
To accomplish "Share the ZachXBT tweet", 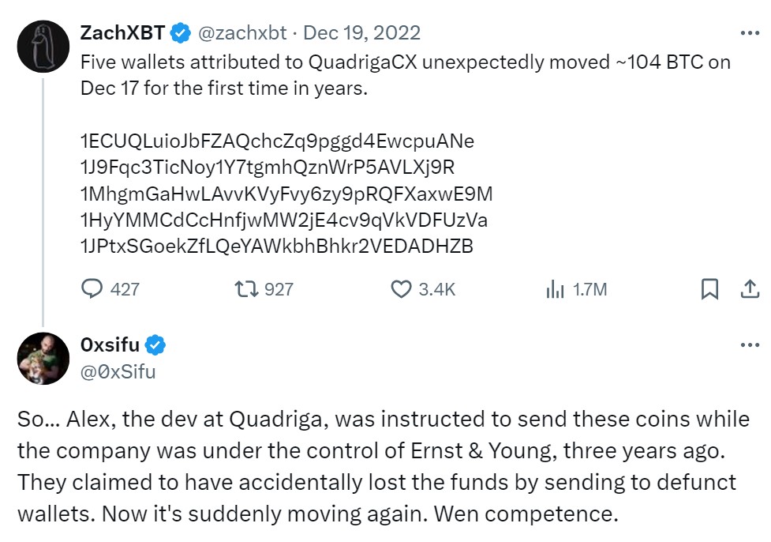I will [x=748, y=289].
